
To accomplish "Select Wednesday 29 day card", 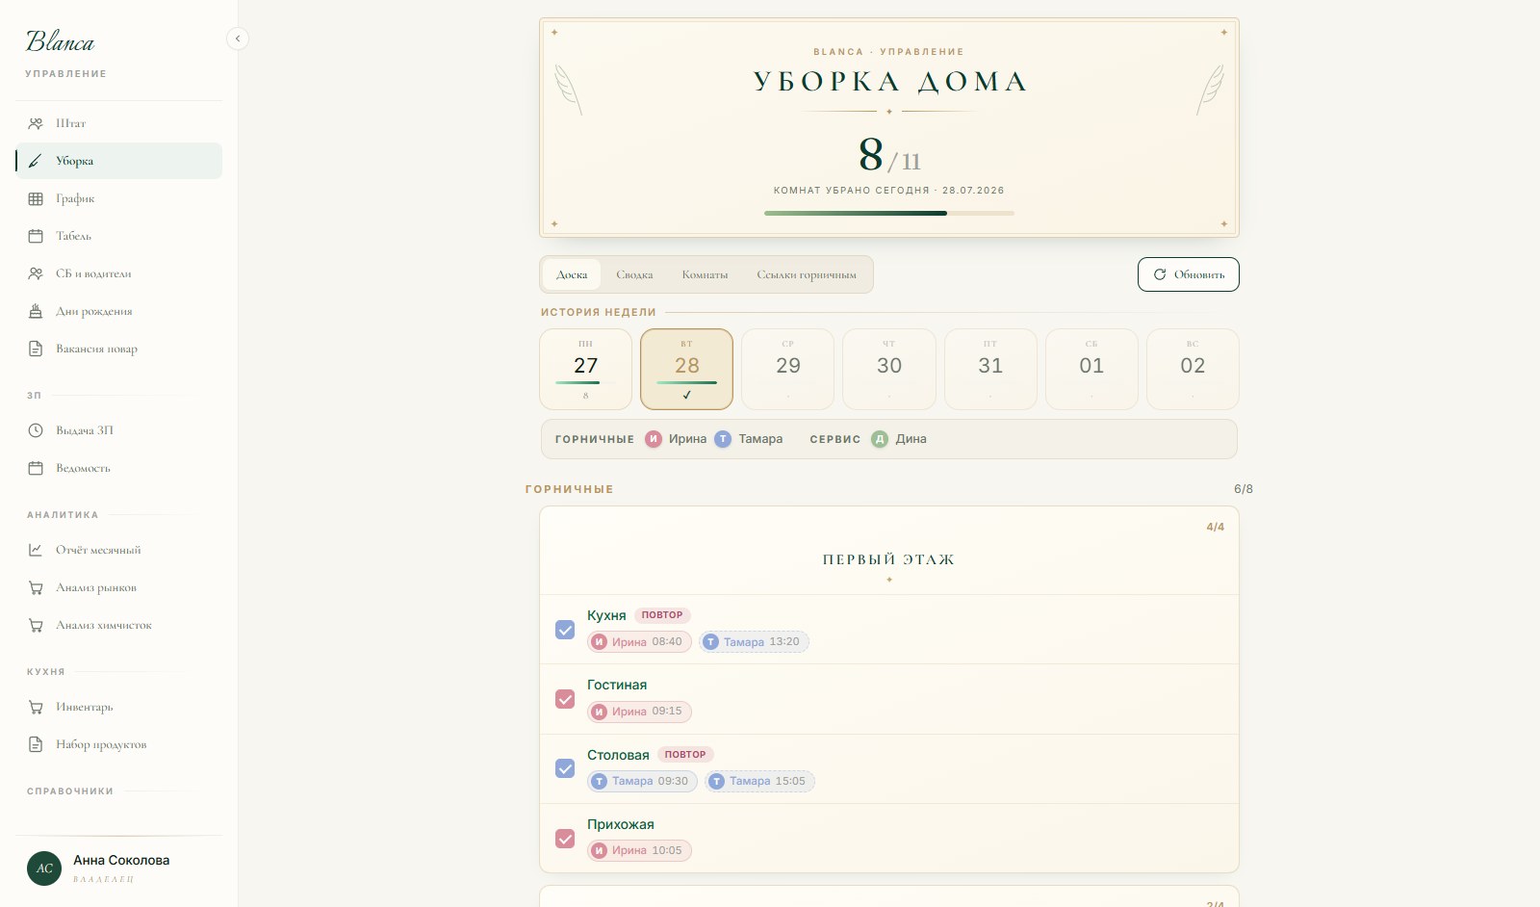I will pos(788,370).
